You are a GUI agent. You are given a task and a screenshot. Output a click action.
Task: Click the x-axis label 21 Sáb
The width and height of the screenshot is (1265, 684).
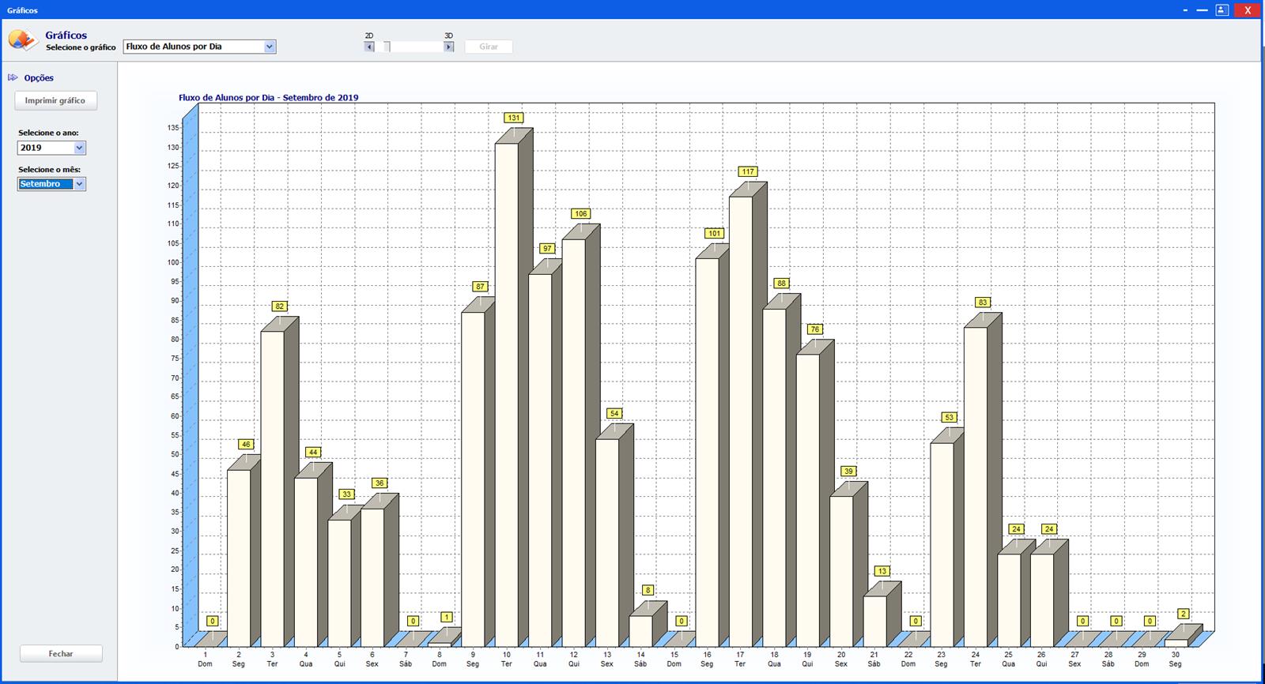coord(874,659)
